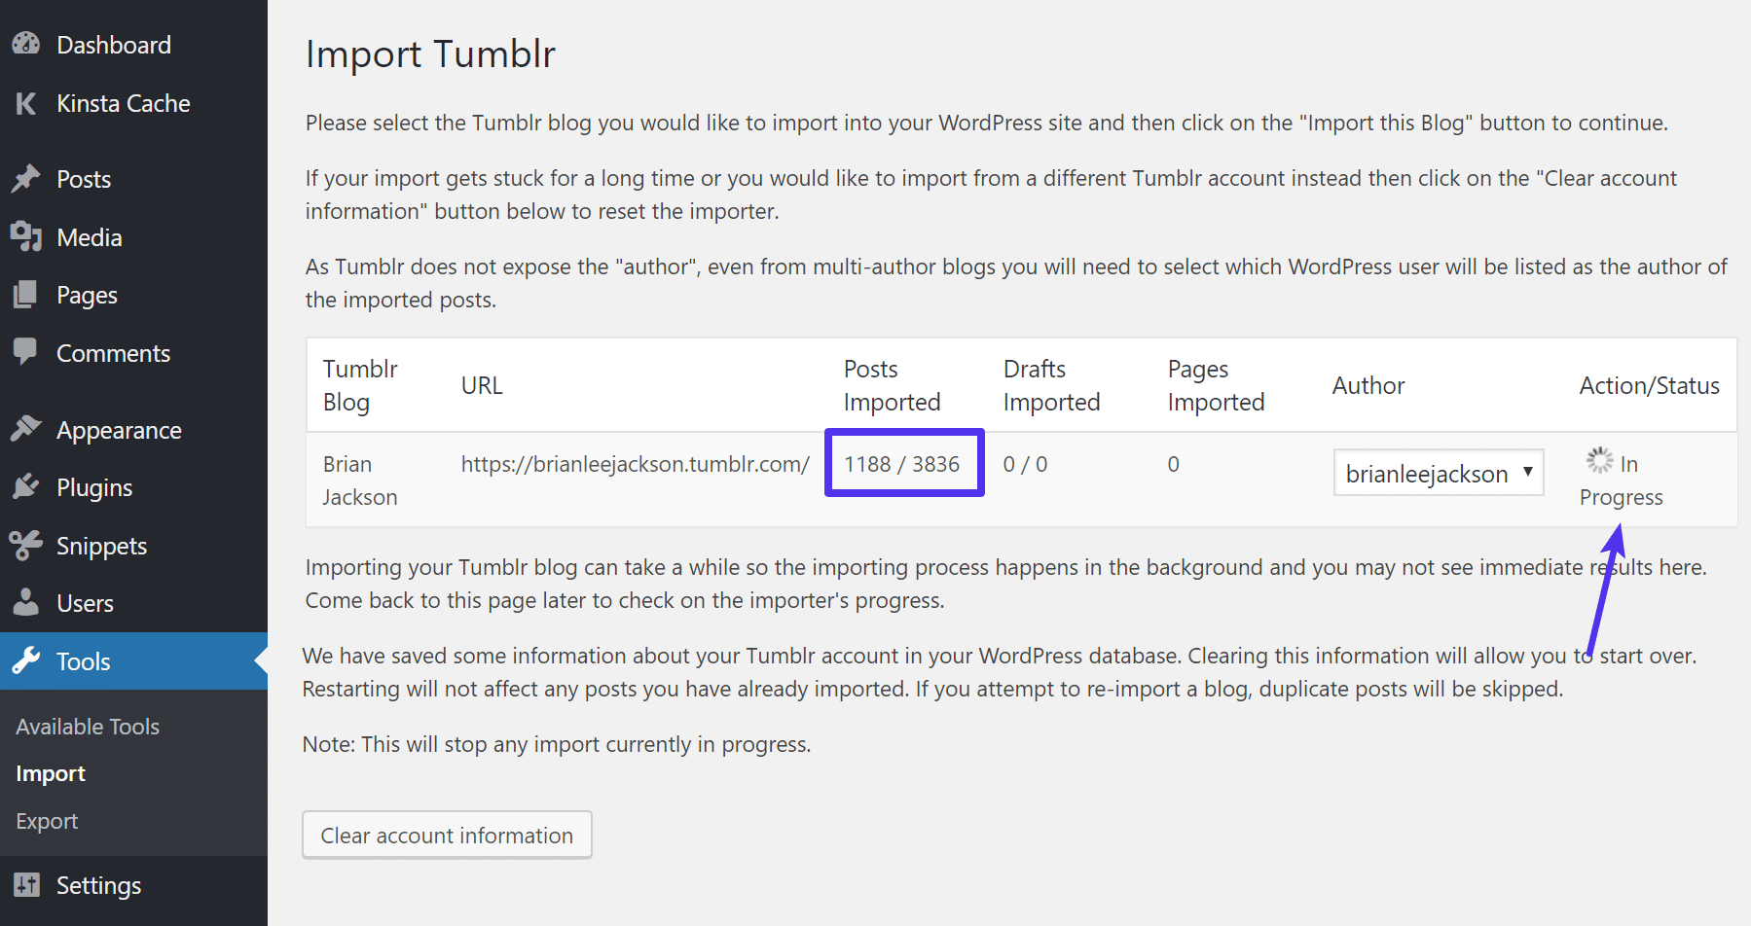Click the brianleejackson.tumblr.com URL text
The image size is (1751, 926).
(x=635, y=464)
